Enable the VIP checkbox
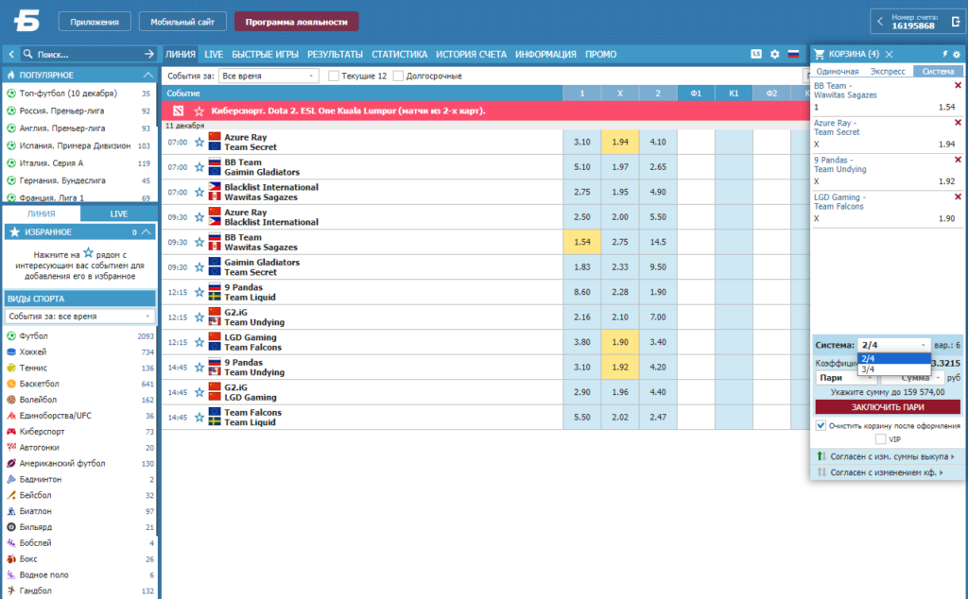The width and height of the screenshot is (968, 599). click(881, 439)
